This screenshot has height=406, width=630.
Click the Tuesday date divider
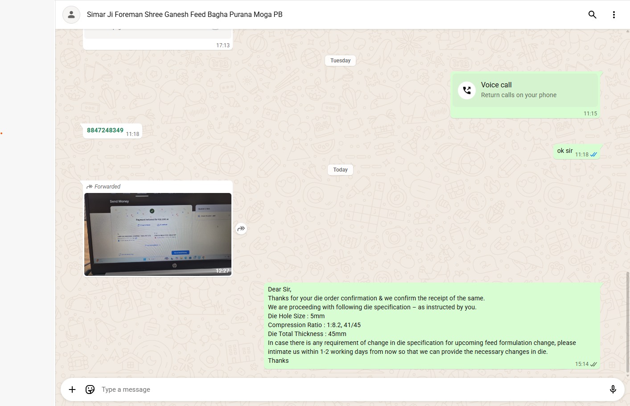pos(340,61)
